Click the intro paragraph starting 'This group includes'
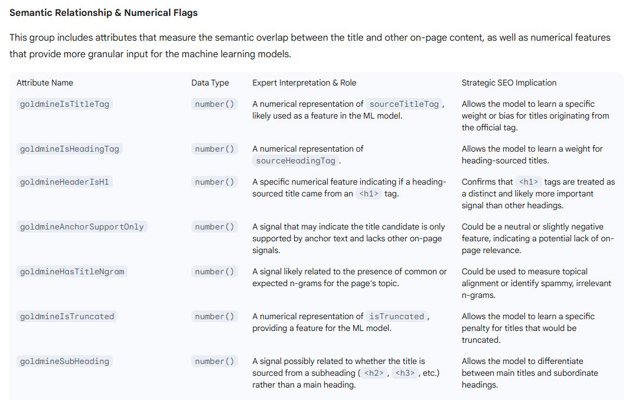This screenshot has height=400, width=629. pyautogui.click(x=310, y=45)
